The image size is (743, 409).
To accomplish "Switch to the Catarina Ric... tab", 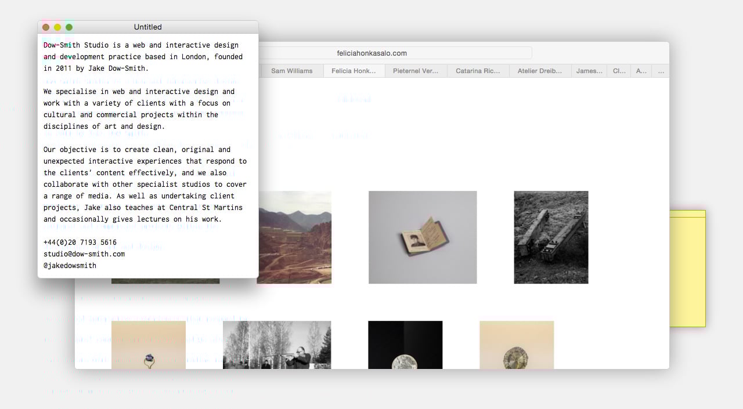I will (x=477, y=70).
